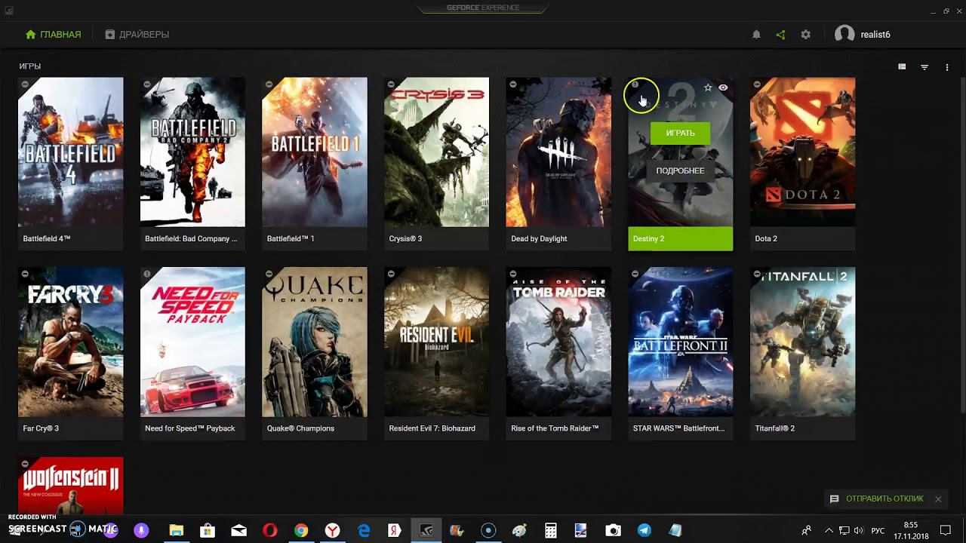Click the green "Destiny 2" title label

(680, 239)
